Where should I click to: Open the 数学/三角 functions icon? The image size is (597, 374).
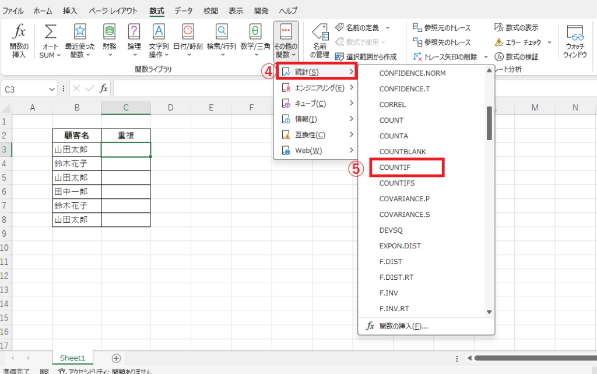click(255, 32)
